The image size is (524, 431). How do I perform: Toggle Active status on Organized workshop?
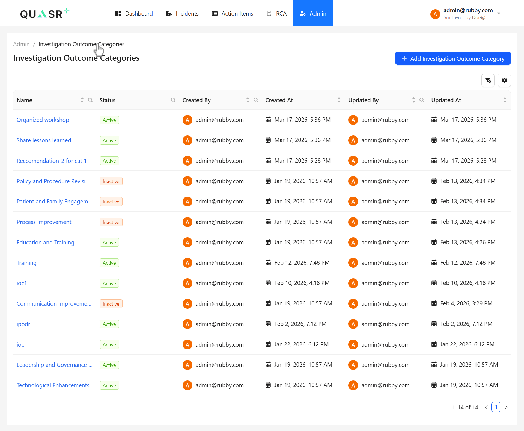[109, 120]
